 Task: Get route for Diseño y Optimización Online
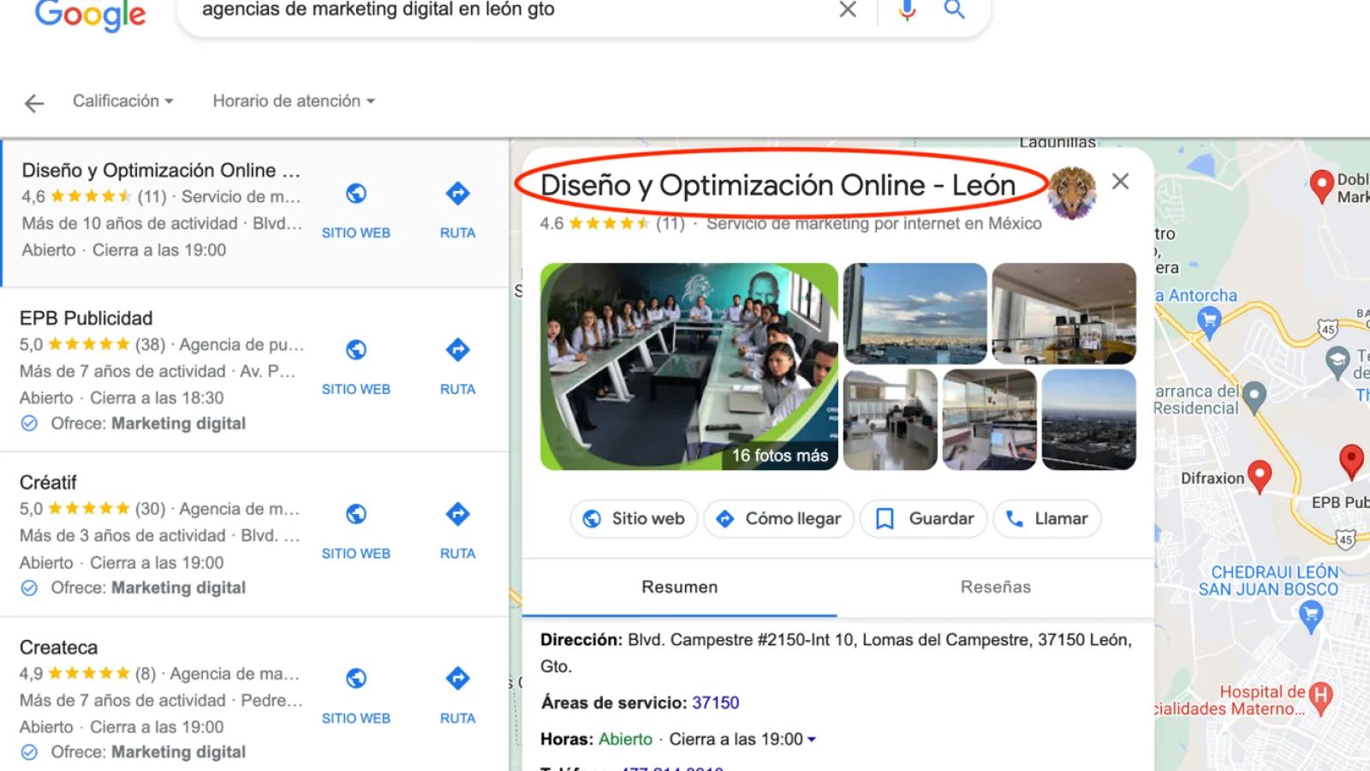tap(458, 194)
